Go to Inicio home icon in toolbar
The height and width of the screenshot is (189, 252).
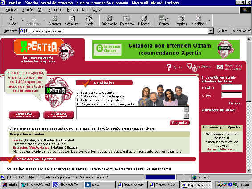(89, 19)
